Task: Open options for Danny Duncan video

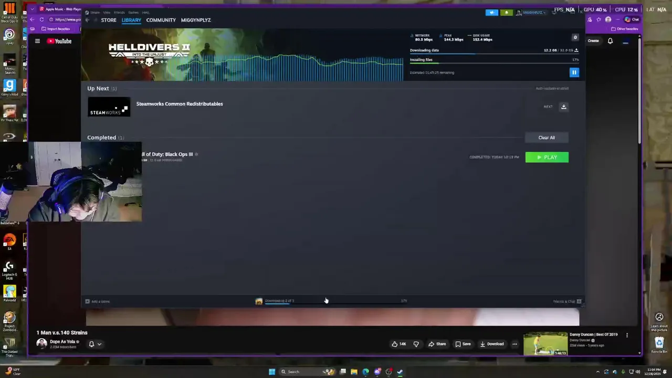Action: tap(627, 335)
